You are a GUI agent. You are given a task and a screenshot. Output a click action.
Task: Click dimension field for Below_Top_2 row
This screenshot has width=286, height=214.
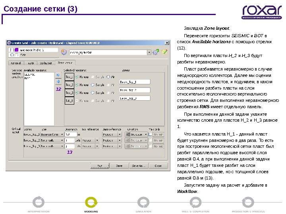pyautogui.click(x=70, y=140)
